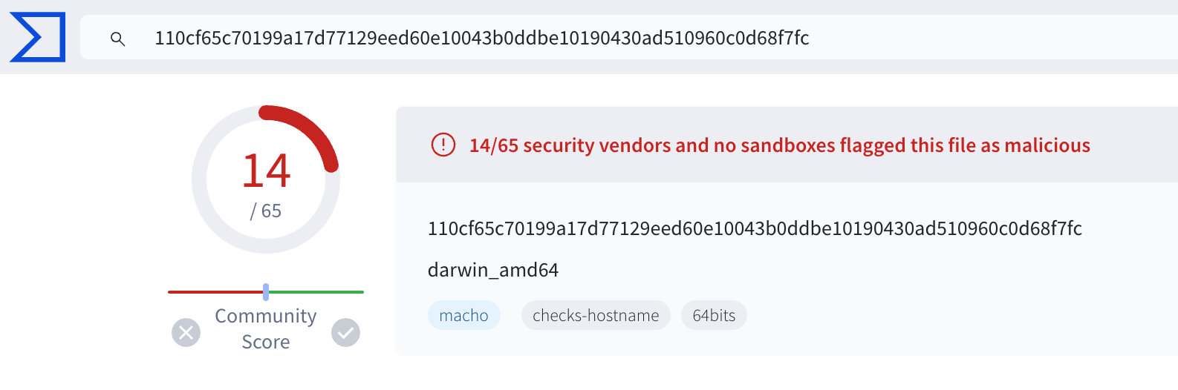Click the VirusTotal sigma logo
This screenshot has width=1178, height=390.
37,37
